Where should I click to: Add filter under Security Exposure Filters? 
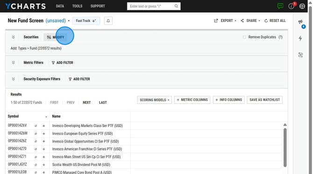79,79
